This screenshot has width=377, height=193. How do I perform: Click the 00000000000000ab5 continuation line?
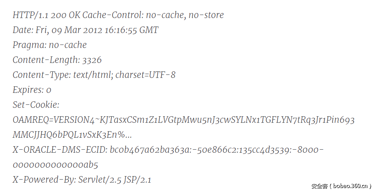pos(55,165)
